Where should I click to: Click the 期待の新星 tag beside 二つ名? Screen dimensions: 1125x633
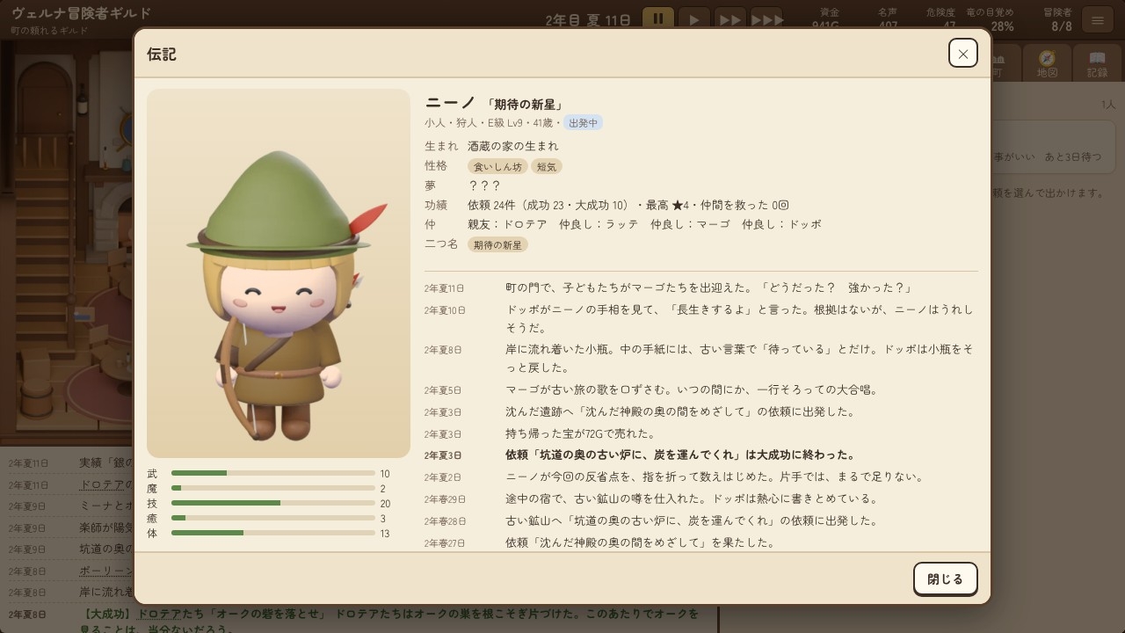[x=497, y=244]
